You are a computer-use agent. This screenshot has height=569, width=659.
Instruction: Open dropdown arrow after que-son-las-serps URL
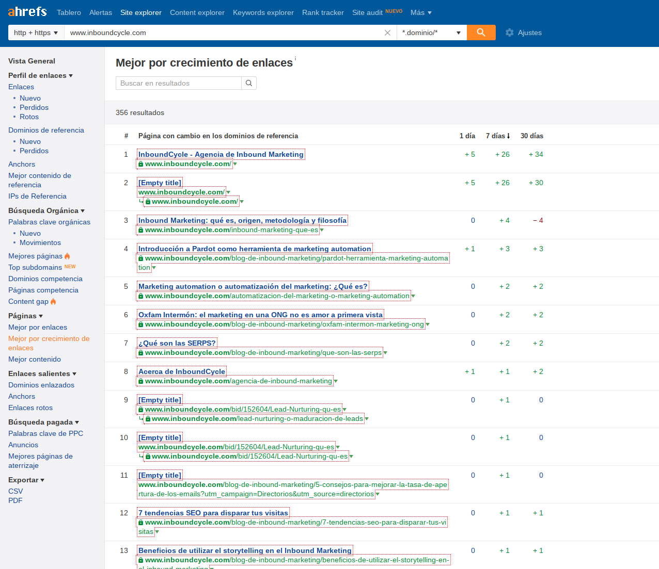[385, 353]
